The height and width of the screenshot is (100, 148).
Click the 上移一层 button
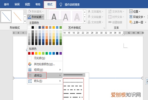tap(136, 22)
